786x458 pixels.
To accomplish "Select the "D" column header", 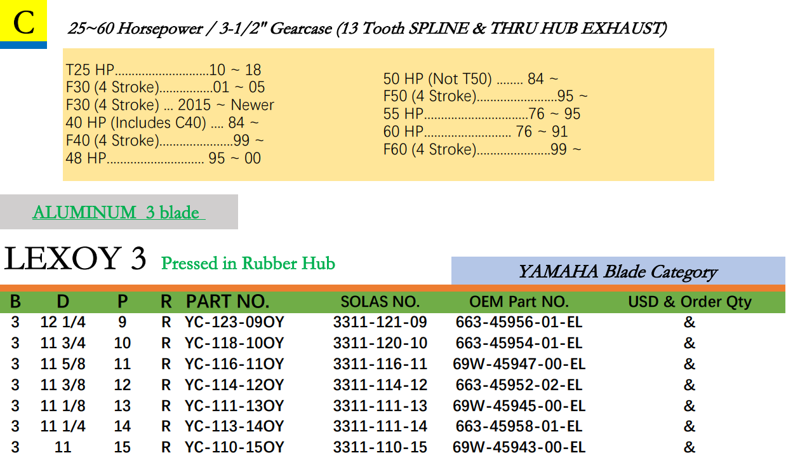I will (x=63, y=301).
